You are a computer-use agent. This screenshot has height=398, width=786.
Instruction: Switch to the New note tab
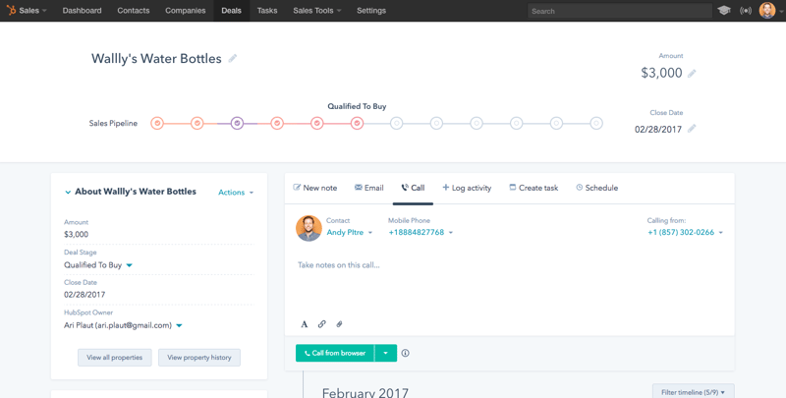(315, 188)
